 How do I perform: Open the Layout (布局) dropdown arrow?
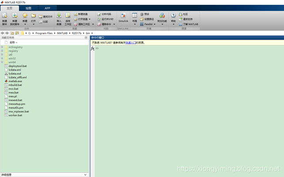[135, 24]
